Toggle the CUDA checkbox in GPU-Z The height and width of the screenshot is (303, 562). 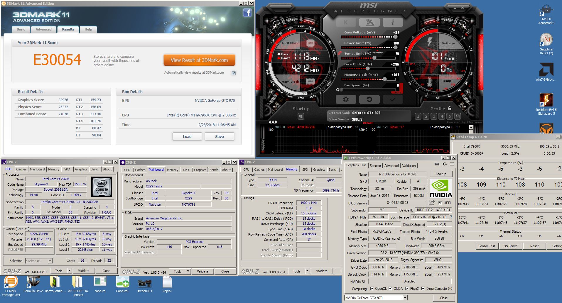[390, 288]
